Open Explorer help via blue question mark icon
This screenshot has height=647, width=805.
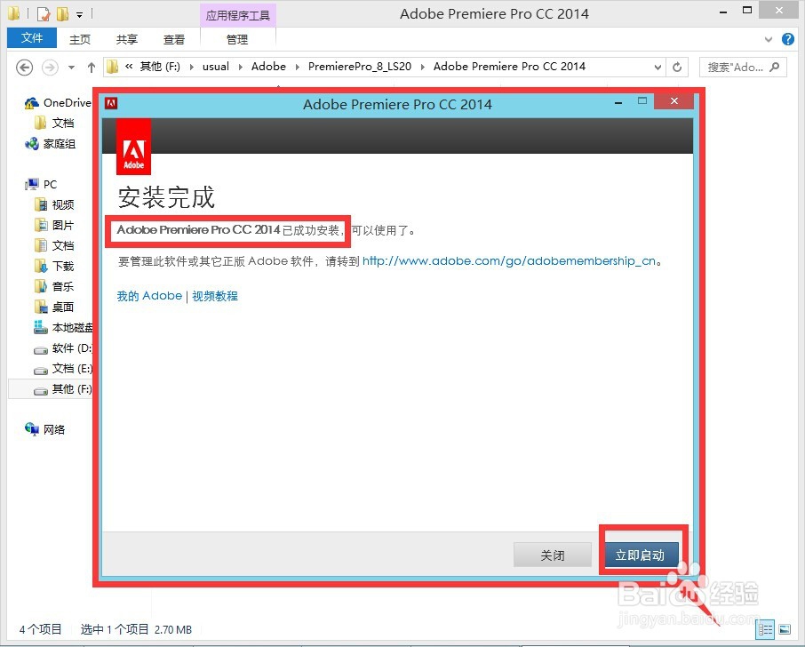point(789,38)
